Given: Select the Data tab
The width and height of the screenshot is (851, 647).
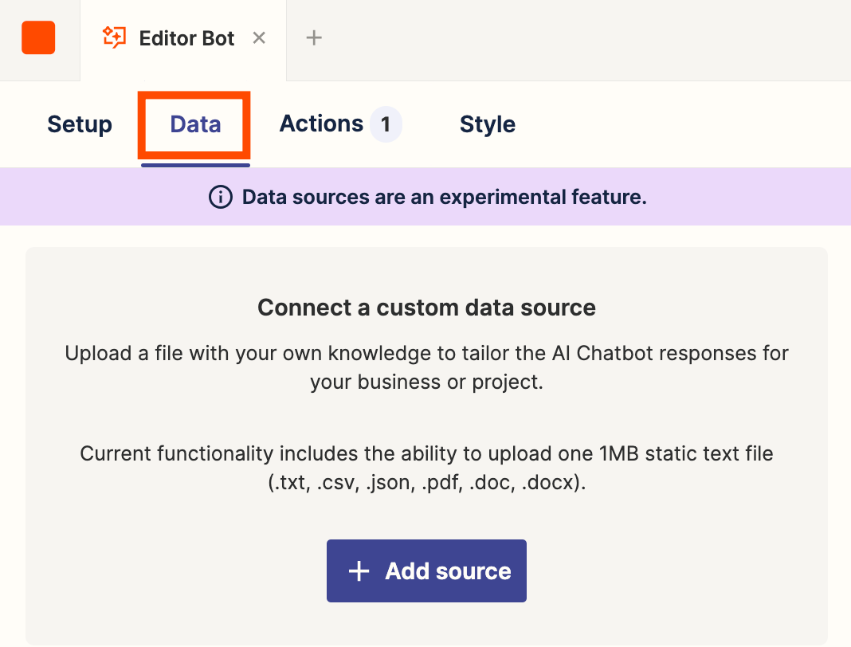Looking at the screenshot, I should 195,124.
